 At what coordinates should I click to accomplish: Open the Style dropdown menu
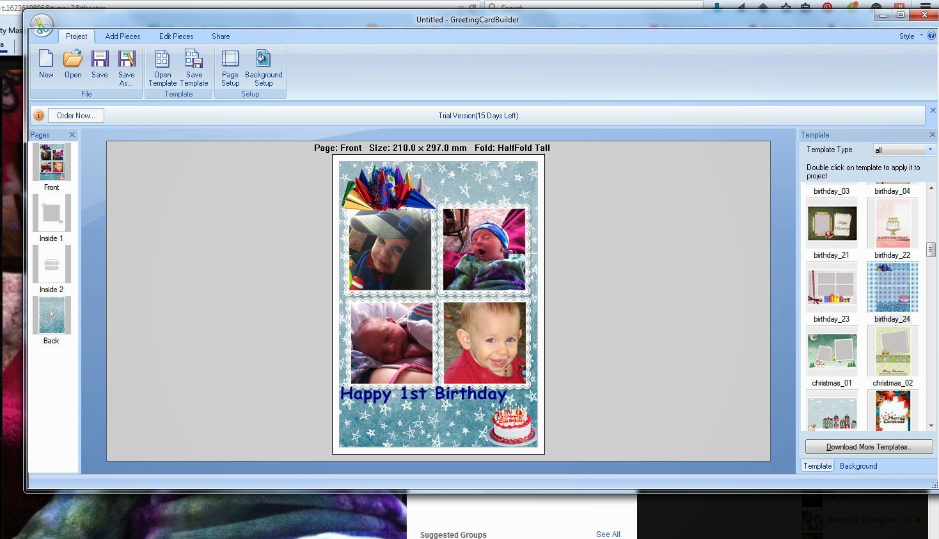tap(911, 36)
